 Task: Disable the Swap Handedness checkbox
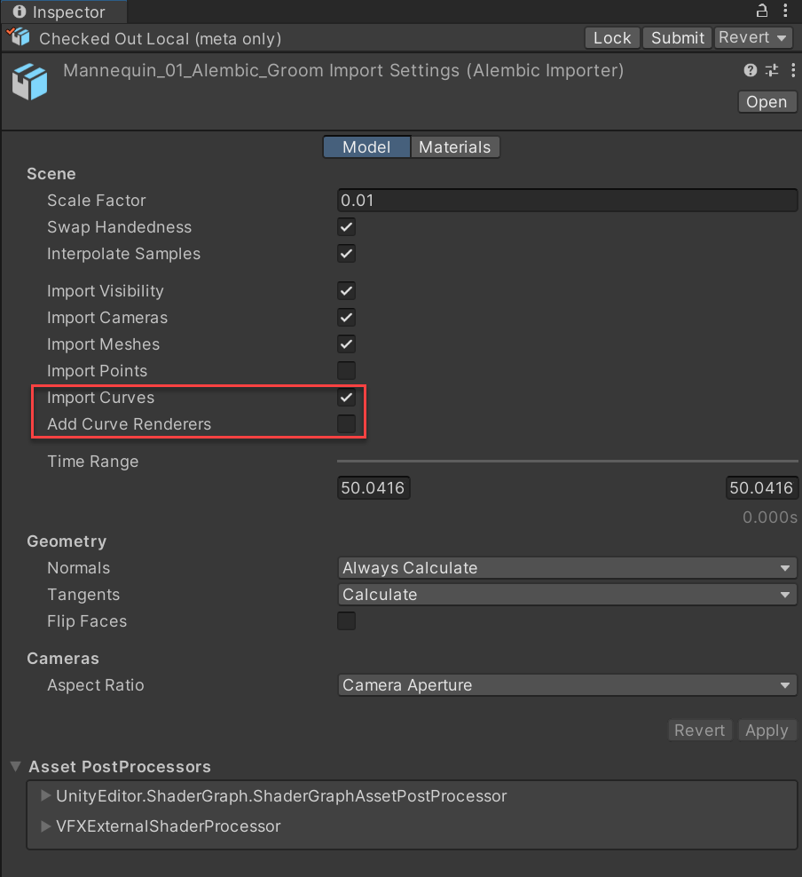click(x=347, y=227)
